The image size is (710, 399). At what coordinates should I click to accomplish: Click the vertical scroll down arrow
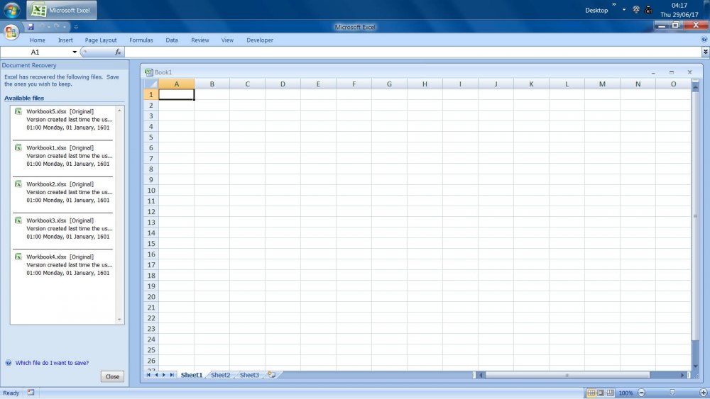pos(696,366)
